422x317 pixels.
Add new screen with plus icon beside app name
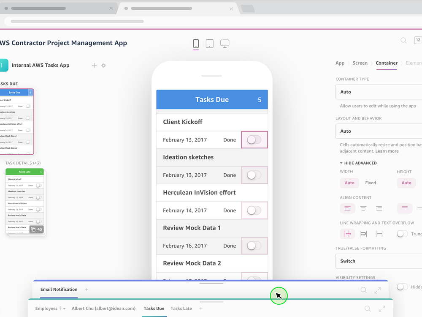coord(94,66)
